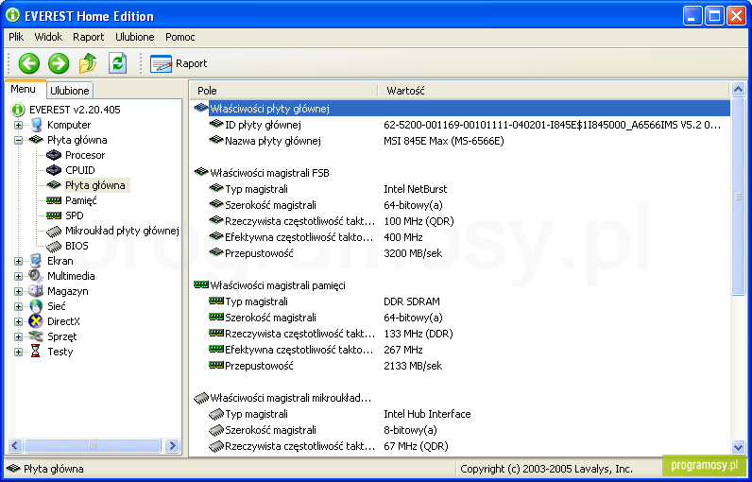Viewport: 752px width, 482px height.
Task: Click the Sprzęt hardware icon
Action: click(x=36, y=336)
